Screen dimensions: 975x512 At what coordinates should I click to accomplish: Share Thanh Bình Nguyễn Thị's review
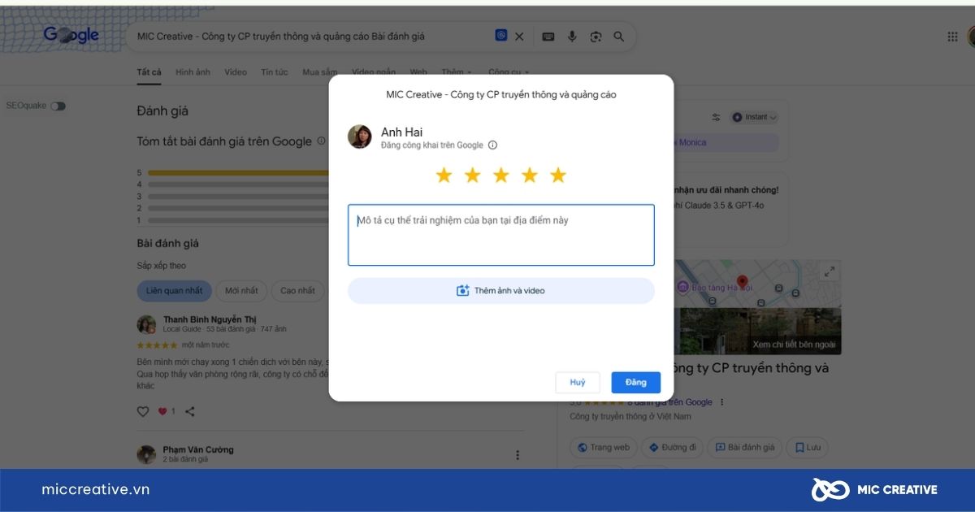tap(190, 412)
